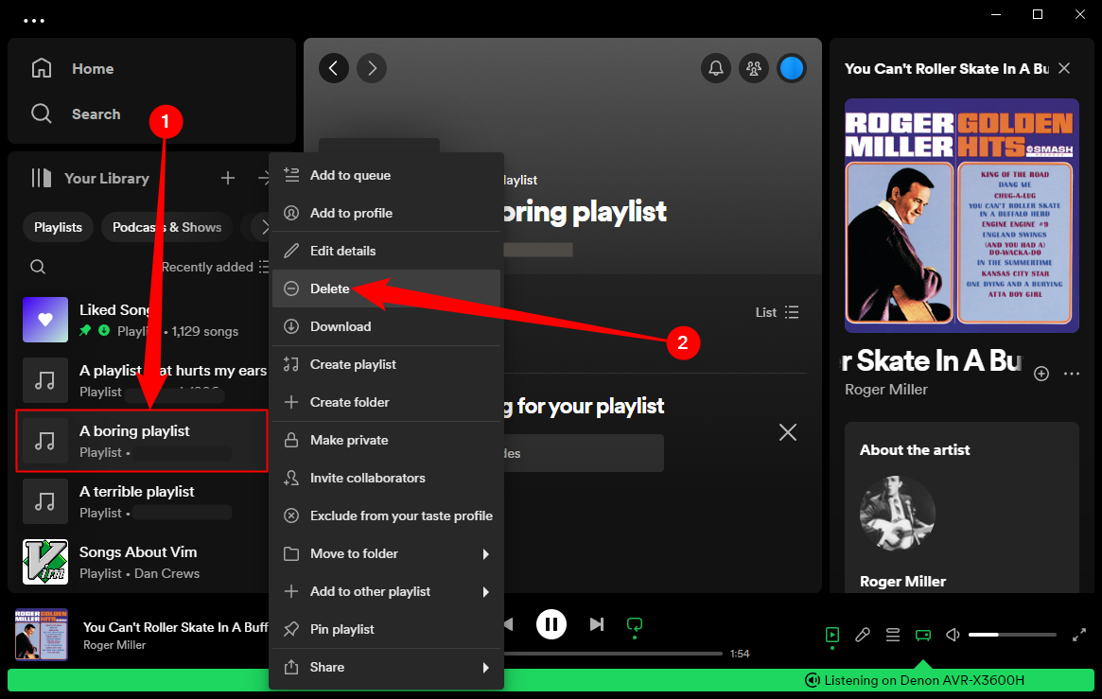Viewport: 1102px width, 699px height.
Task: Open the Home page
Action: [x=92, y=68]
